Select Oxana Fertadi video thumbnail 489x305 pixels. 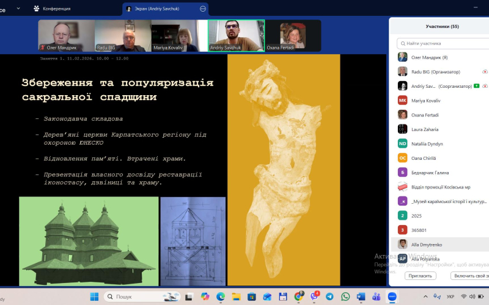click(293, 35)
